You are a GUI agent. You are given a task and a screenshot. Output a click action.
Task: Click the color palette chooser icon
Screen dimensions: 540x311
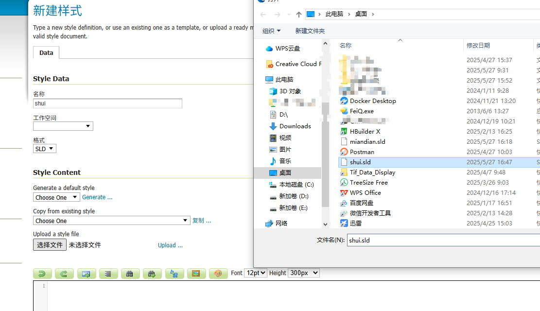218,274
